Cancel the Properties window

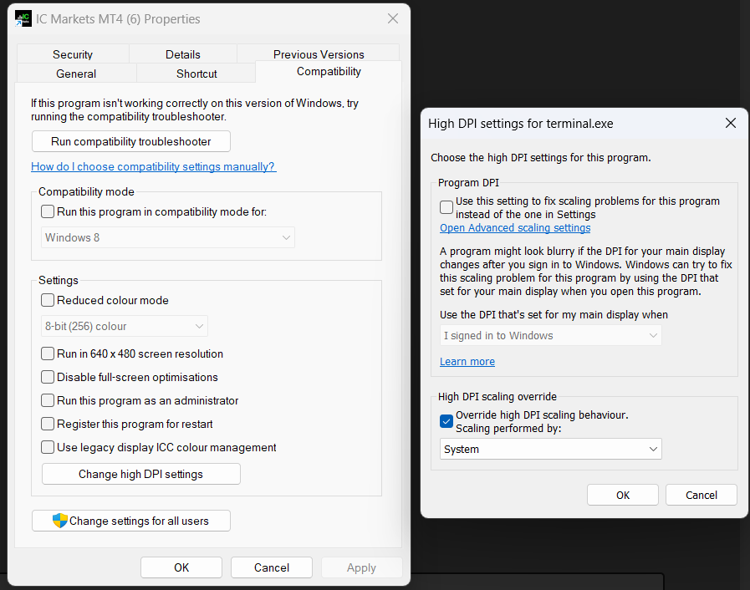tap(272, 567)
